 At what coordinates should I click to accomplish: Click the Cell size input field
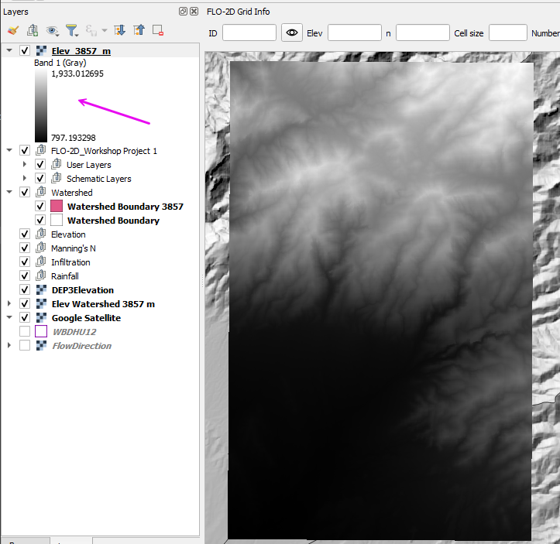tap(507, 33)
